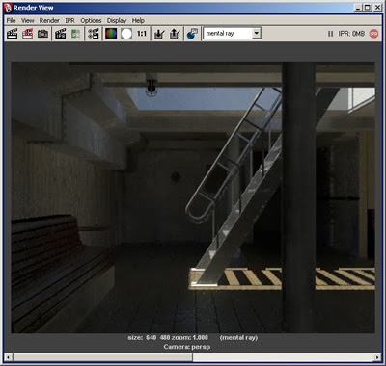The width and height of the screenshot is (386, 366).
Task: Open the mental ray renderer dropdown
Action: [x=232, y=34]
